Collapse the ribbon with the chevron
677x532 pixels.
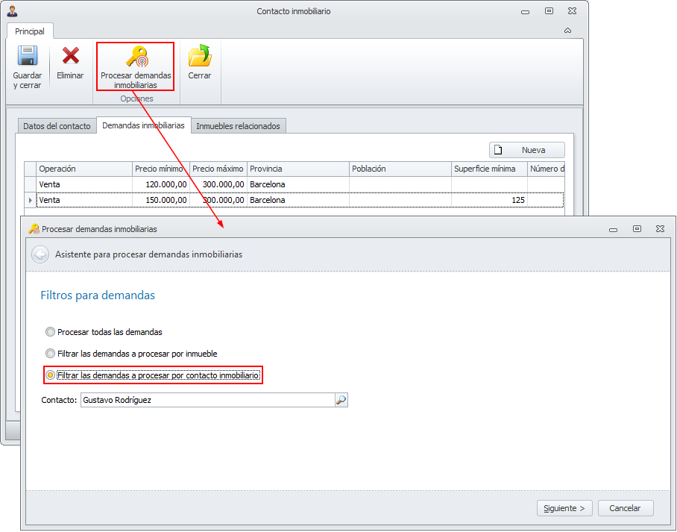point(567,31)
